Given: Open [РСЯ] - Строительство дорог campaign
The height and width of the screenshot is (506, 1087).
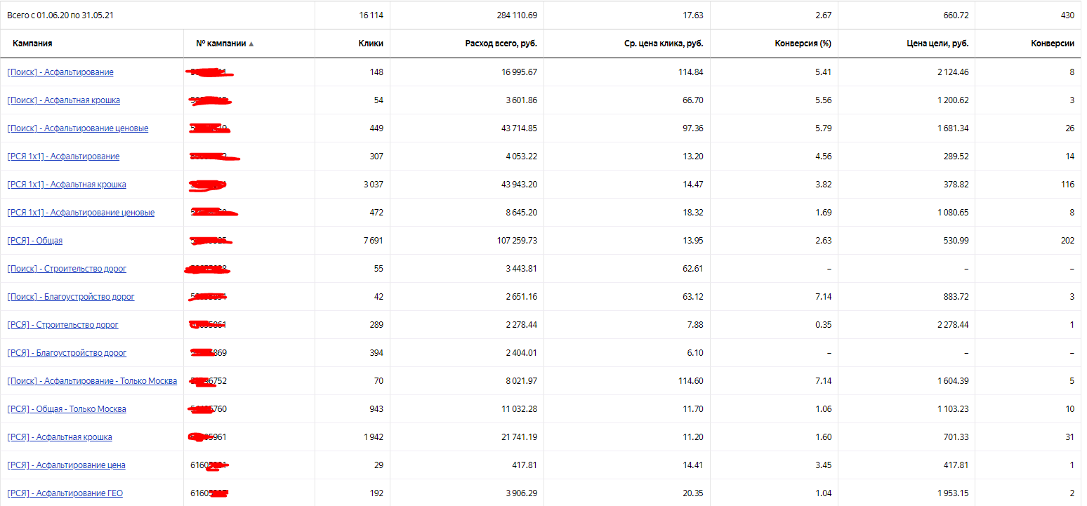Looking at the screenshot, I should click(63, 325).
